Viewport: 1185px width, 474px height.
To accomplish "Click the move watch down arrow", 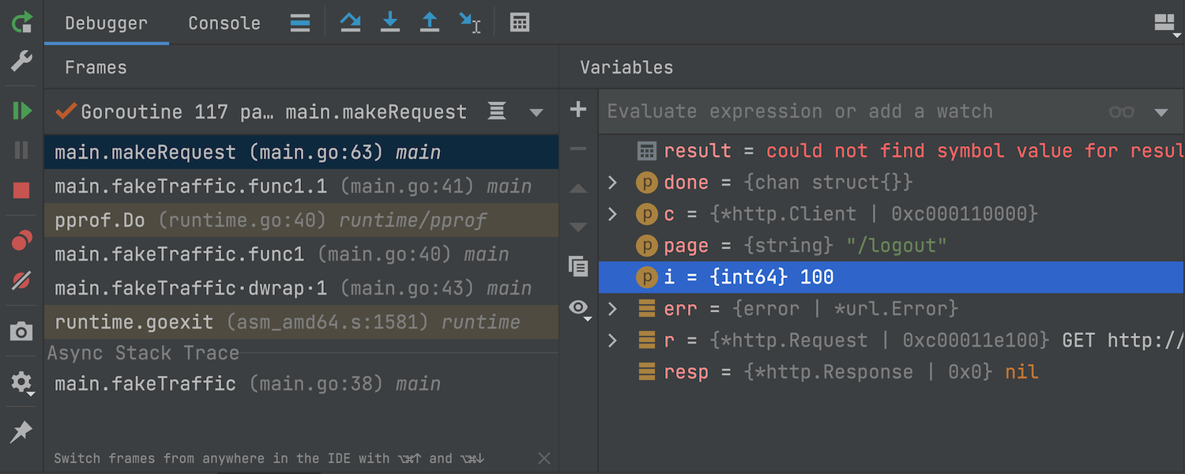I will [578, 228].
